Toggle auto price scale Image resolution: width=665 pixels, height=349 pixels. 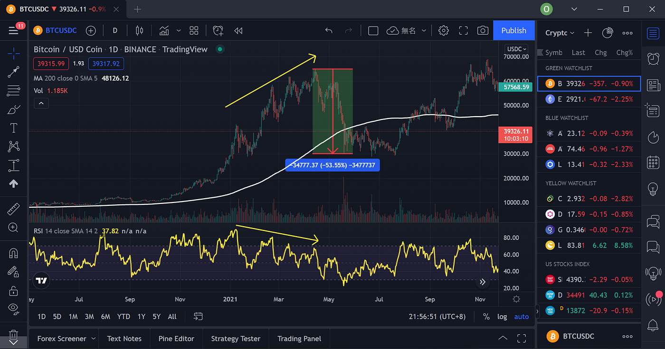point(522,316)
